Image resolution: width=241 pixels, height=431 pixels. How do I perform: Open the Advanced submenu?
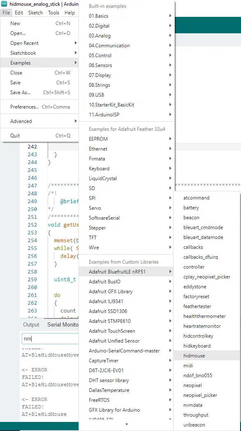pos(39,121)
